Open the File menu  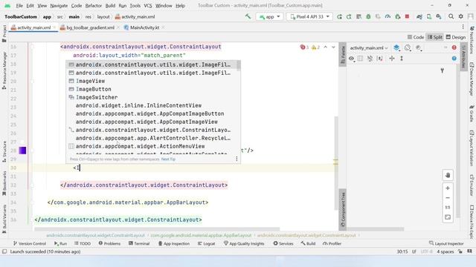coord(19,5)
